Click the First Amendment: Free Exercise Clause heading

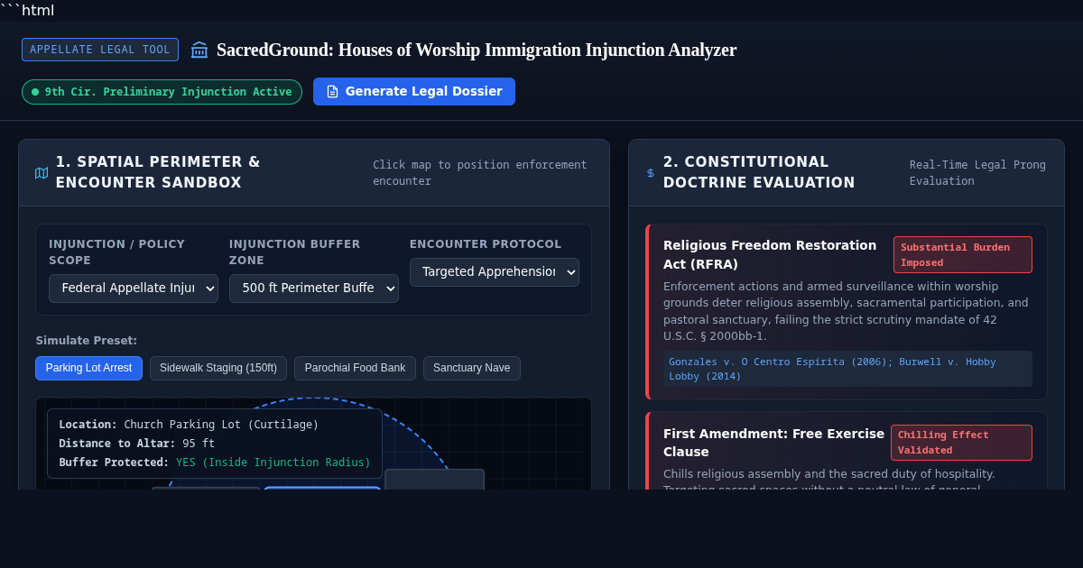(773, 443)
